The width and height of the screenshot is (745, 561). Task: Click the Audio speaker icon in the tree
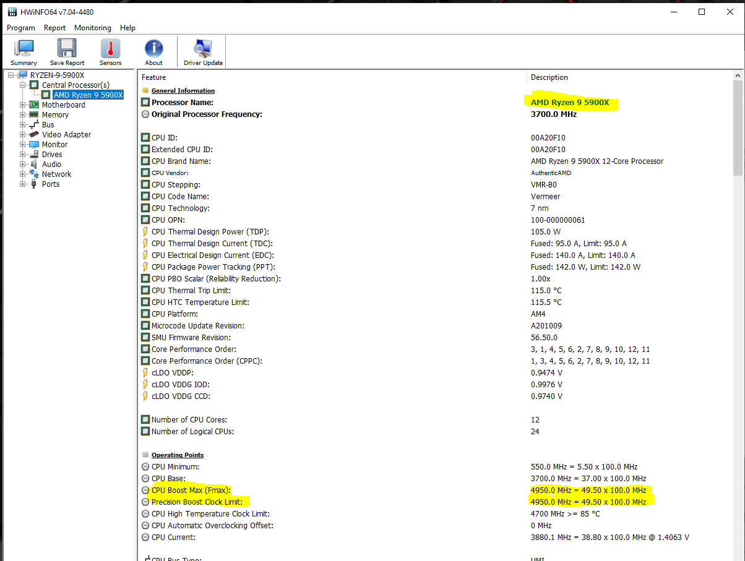point(34,164)
